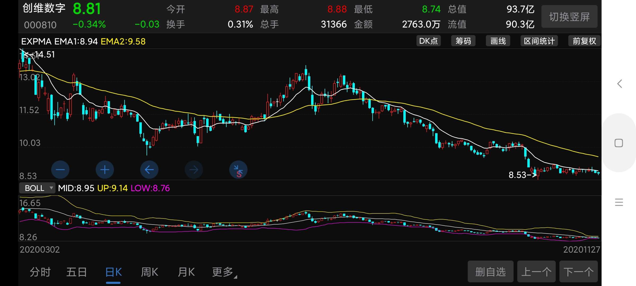Viewport: 636px width, 286px height.
Task: Click the left arrow to pan chart backward
Action: pos(149,170)
